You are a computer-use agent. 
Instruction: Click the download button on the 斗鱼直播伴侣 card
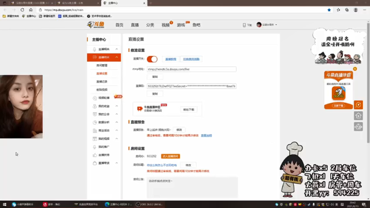188,110
